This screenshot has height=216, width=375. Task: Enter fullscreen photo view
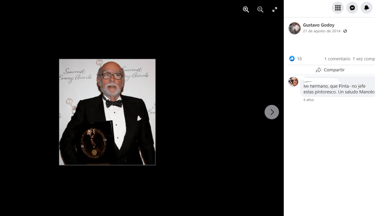[x=275, y=9]
